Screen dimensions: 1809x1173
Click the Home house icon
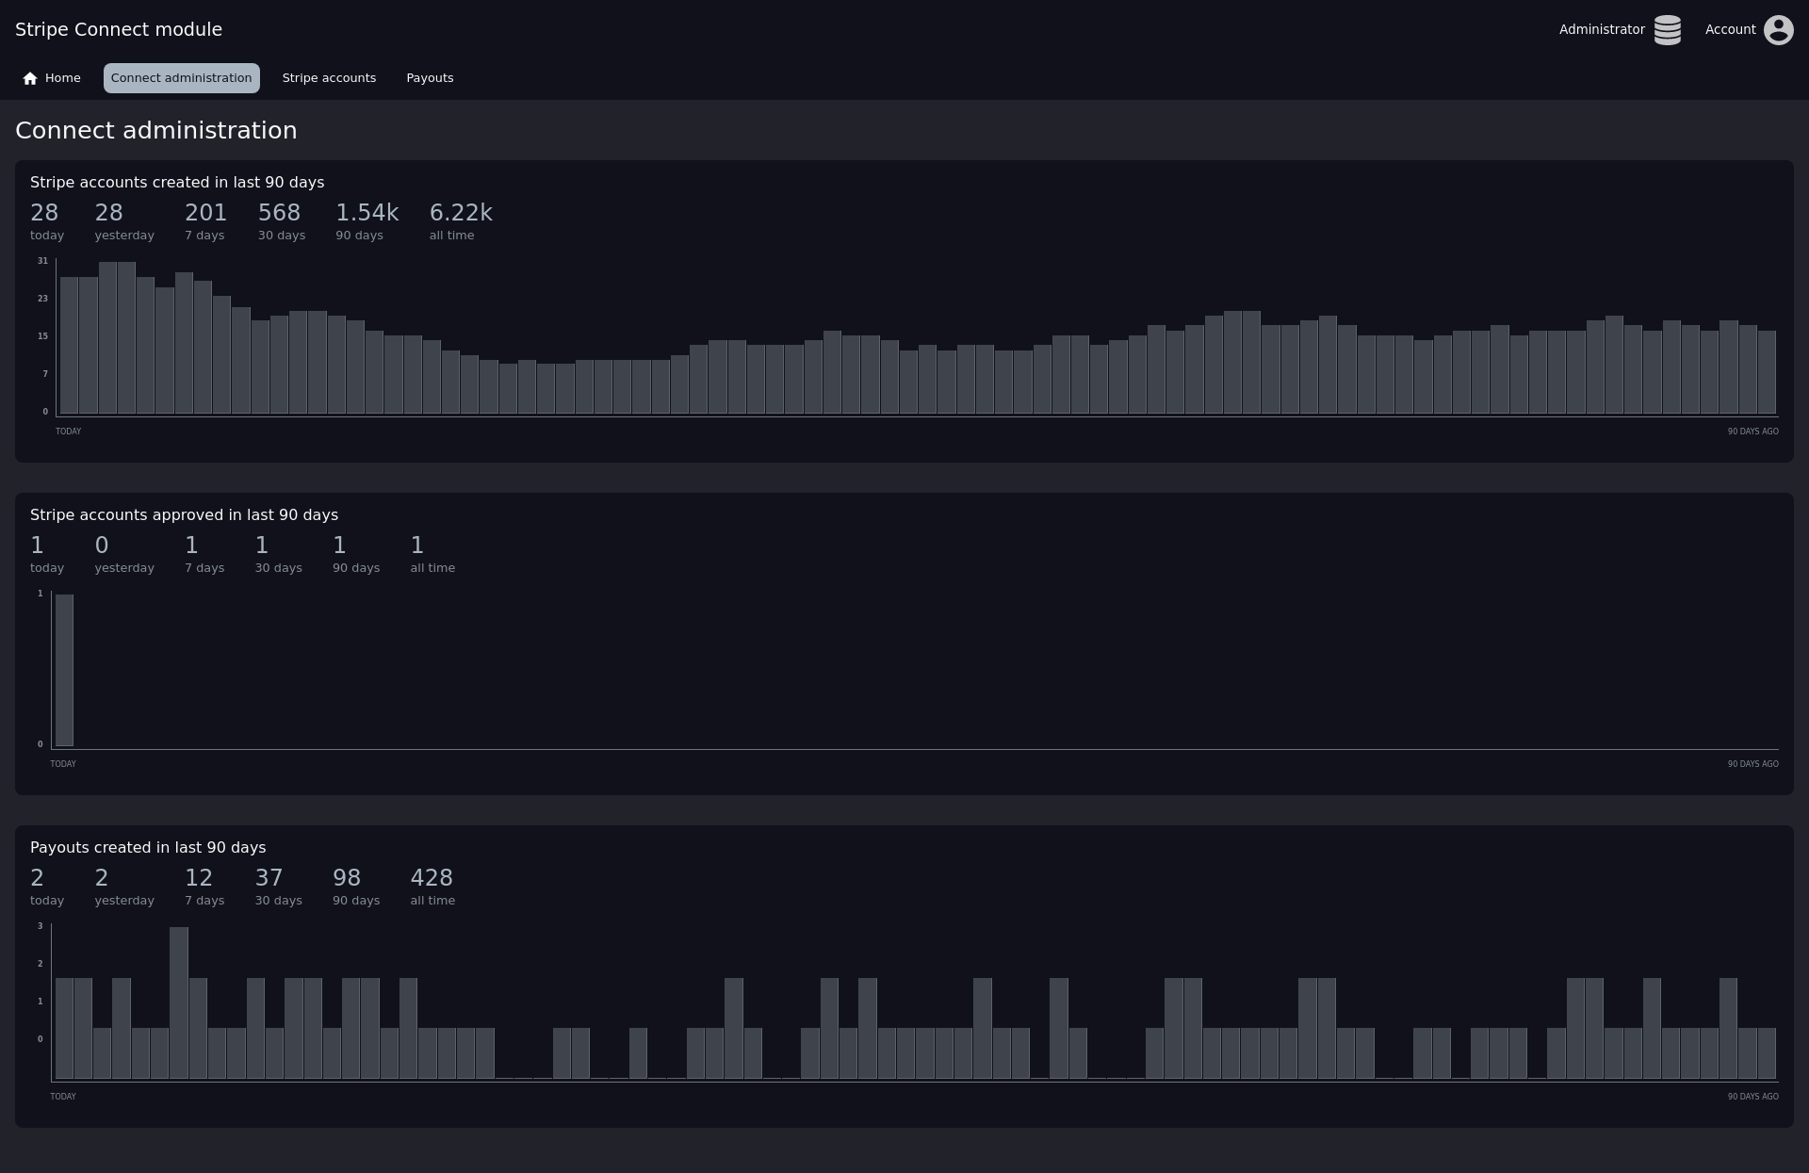click(x=30, y=78)
